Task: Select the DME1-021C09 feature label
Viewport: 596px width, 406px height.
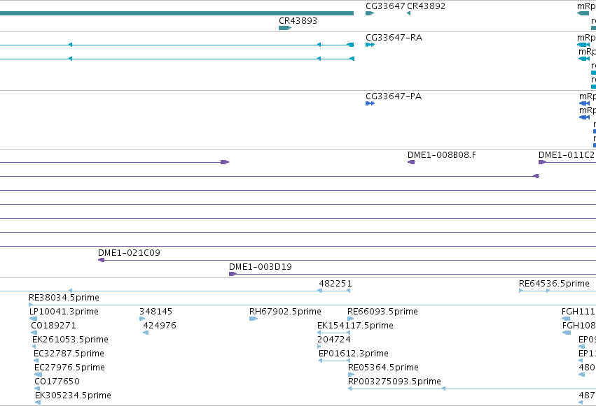Action: 129,253
